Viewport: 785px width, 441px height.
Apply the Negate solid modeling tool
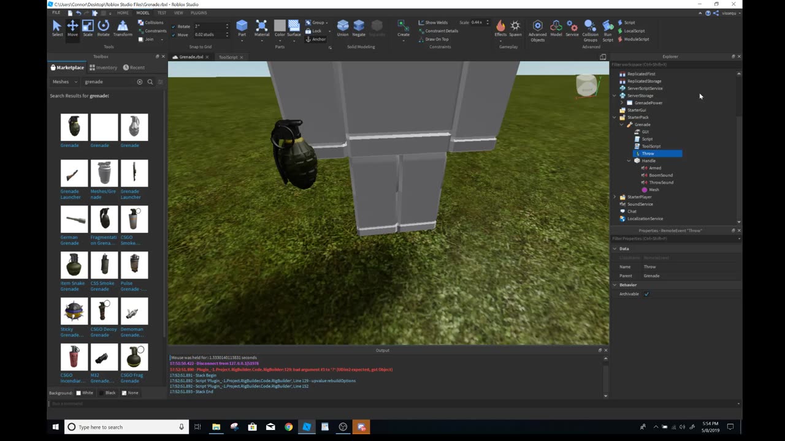click(x=359, y=28)
